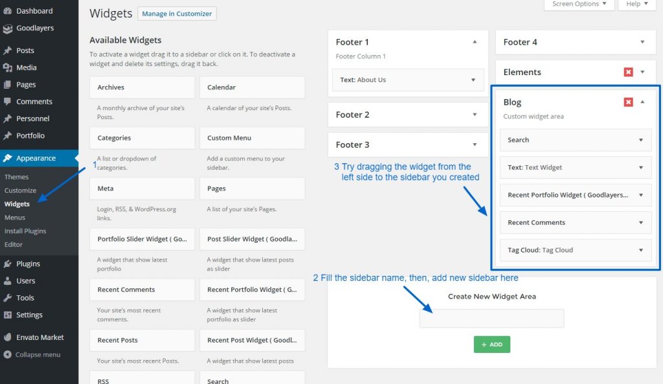Collapse the admin menu

(10, 355)
